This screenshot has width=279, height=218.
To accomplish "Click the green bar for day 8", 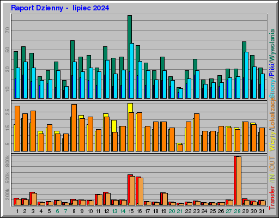I will [x=72, y=51].
